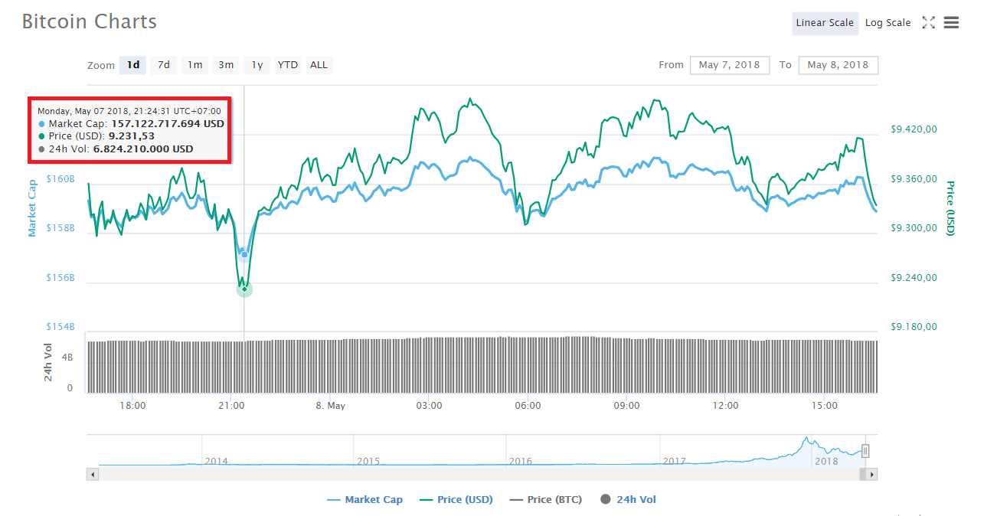Select the 3m zoom range
This screenshot has width=984, height=516.
pos(226,65)
